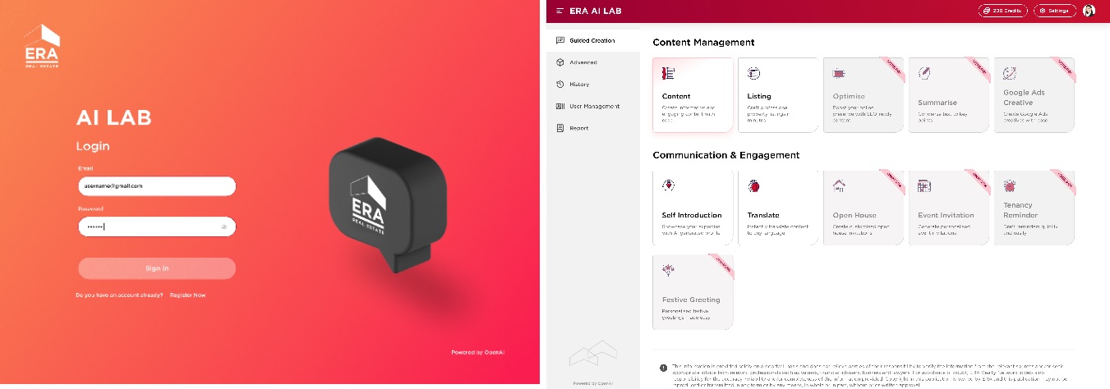Open the Settings button in header

coord(1054,11)
